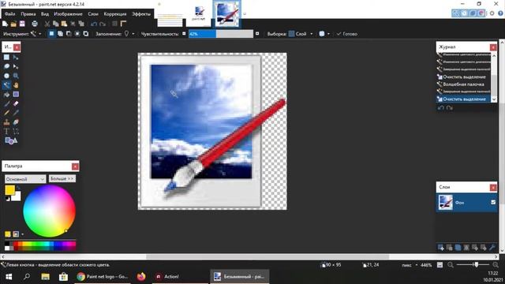Select the Shapes tool
The width and height of the screenshot is (505, 284).
[11, 140]
